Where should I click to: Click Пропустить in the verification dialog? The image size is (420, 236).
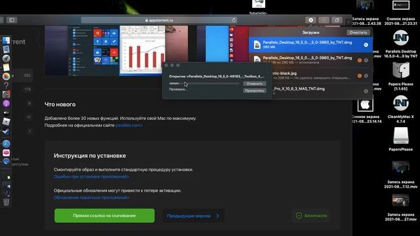pyautogui.click(x=255, y=90)
